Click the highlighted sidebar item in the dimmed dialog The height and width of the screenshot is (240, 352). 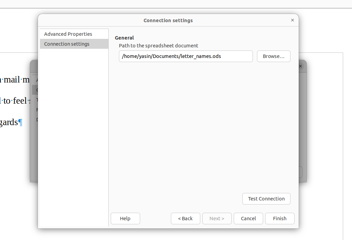click(35, 90)
